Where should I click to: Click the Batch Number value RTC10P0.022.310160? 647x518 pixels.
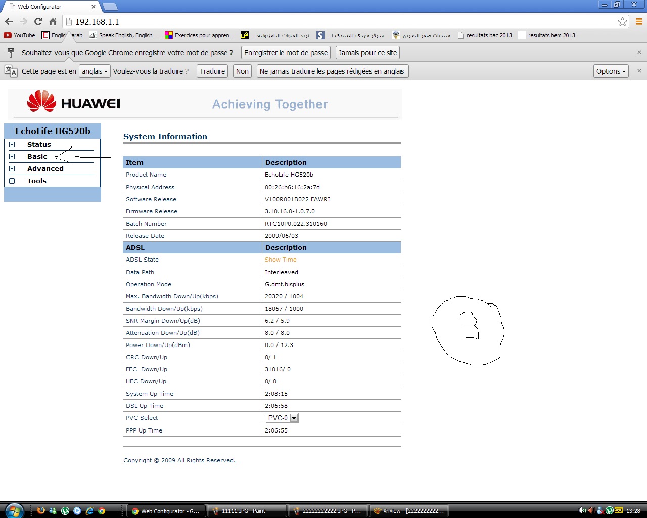pyautogui.click(x=296, y=224)
